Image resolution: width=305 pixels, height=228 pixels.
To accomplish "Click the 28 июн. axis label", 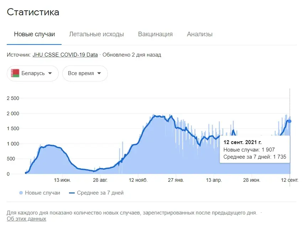I will coord(252,180).
